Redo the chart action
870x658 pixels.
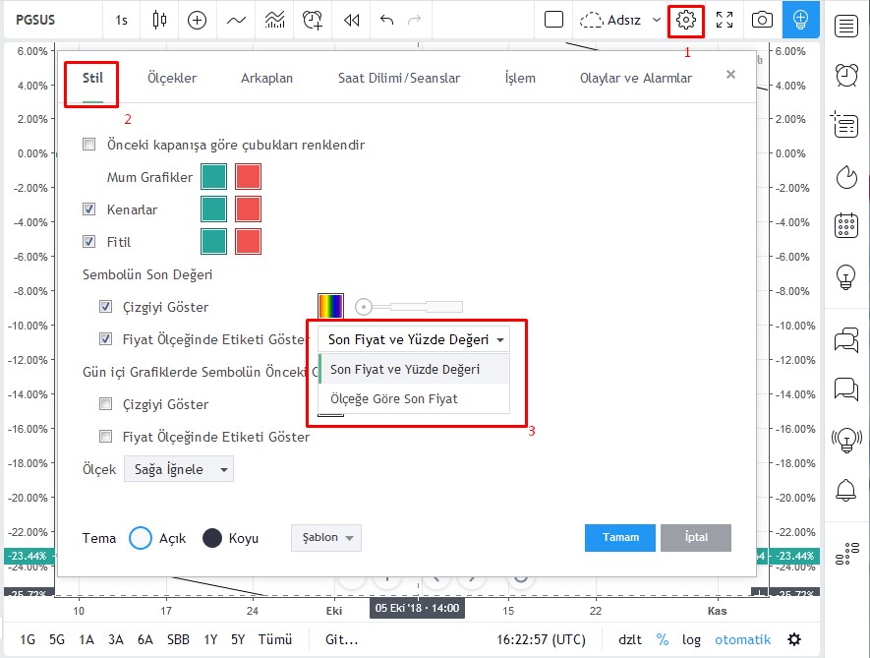415,20
